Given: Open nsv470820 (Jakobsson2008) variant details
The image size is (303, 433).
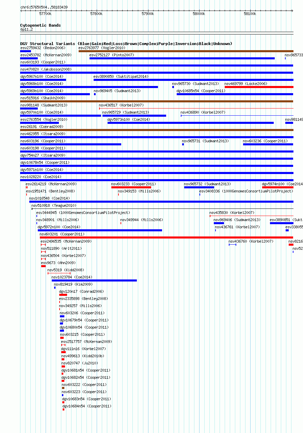Looking at the screenshot, I should click(46, 69).
